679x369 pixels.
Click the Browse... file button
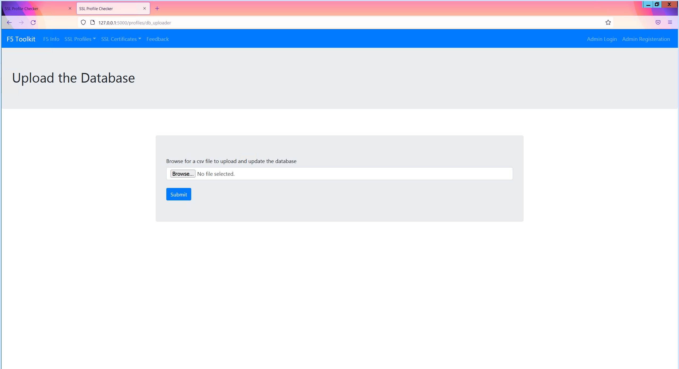[183, 174]
